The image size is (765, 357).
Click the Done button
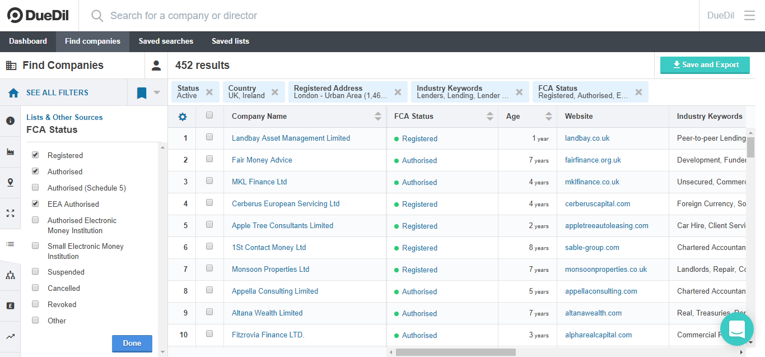(132, 344)
